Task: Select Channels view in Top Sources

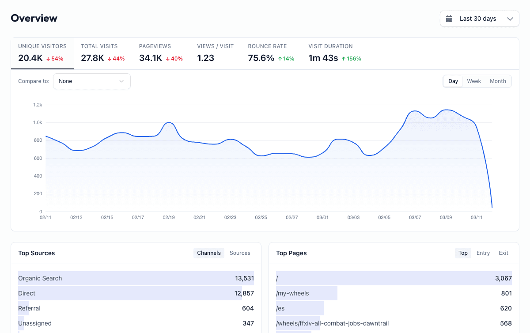Action: click(x=208, y=253)
